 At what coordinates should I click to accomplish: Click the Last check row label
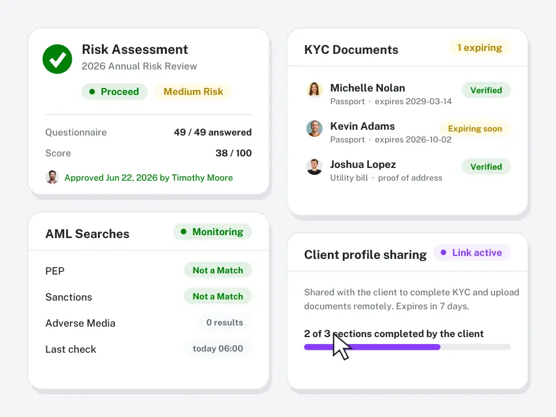[71, 349]
